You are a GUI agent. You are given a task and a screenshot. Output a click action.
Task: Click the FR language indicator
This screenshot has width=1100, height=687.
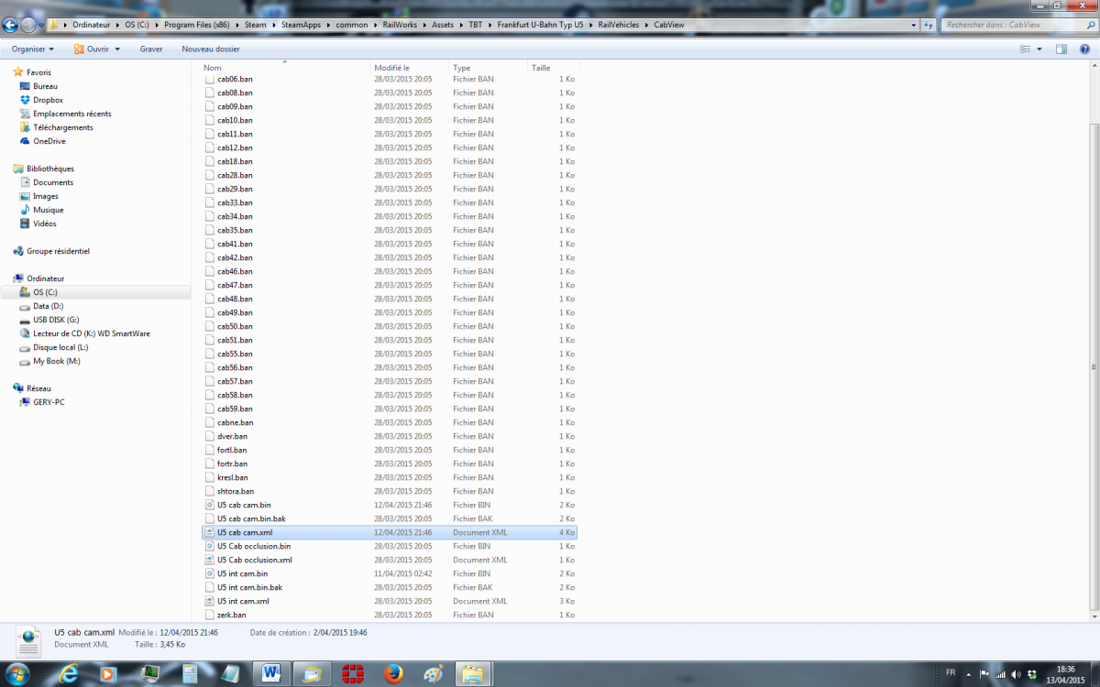pyautogui.click(x=950, y=673)
